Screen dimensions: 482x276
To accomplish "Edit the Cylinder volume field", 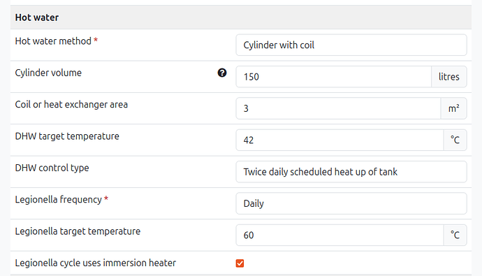I will [x=333, y=77].
